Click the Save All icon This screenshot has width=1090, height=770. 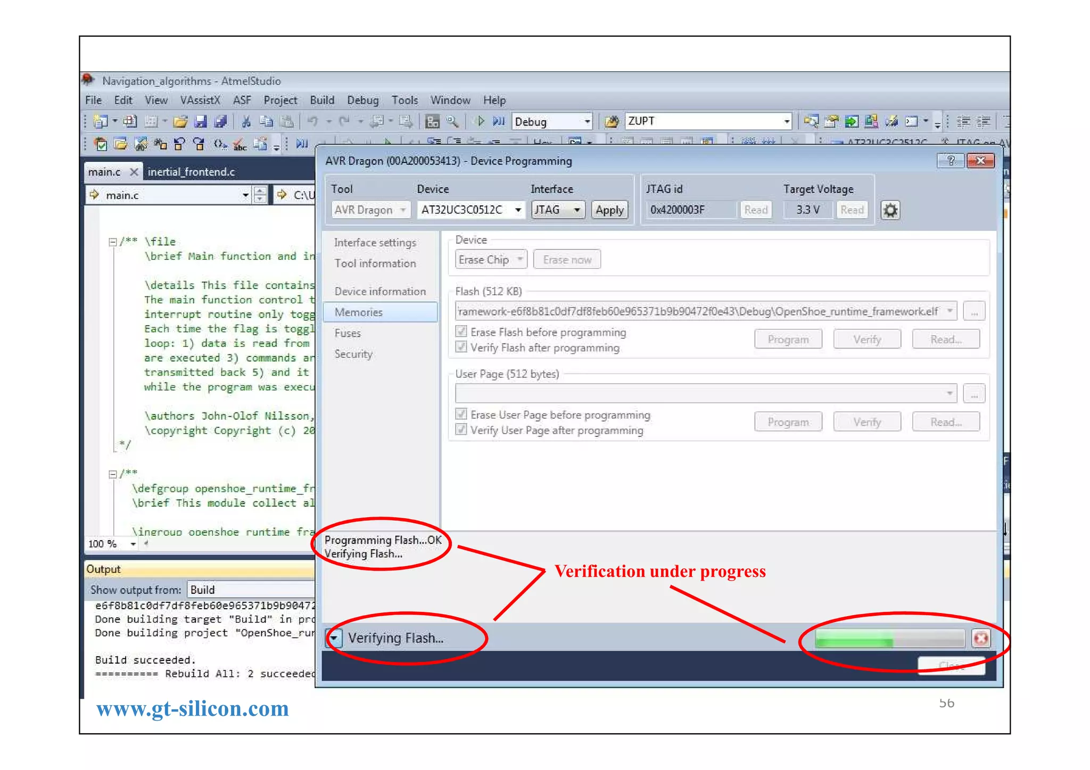[220, 122]
